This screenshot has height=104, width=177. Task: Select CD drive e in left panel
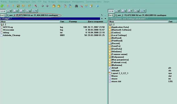pos(16,11)
